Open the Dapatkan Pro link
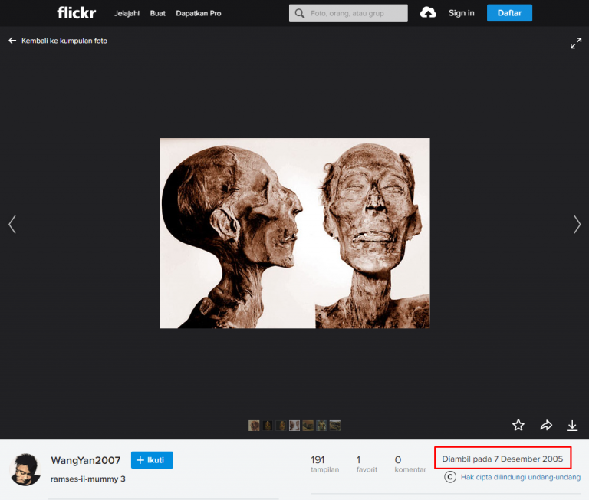 199,13
